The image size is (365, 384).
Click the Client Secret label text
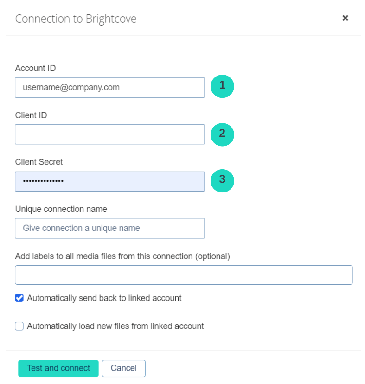point(38,162)
